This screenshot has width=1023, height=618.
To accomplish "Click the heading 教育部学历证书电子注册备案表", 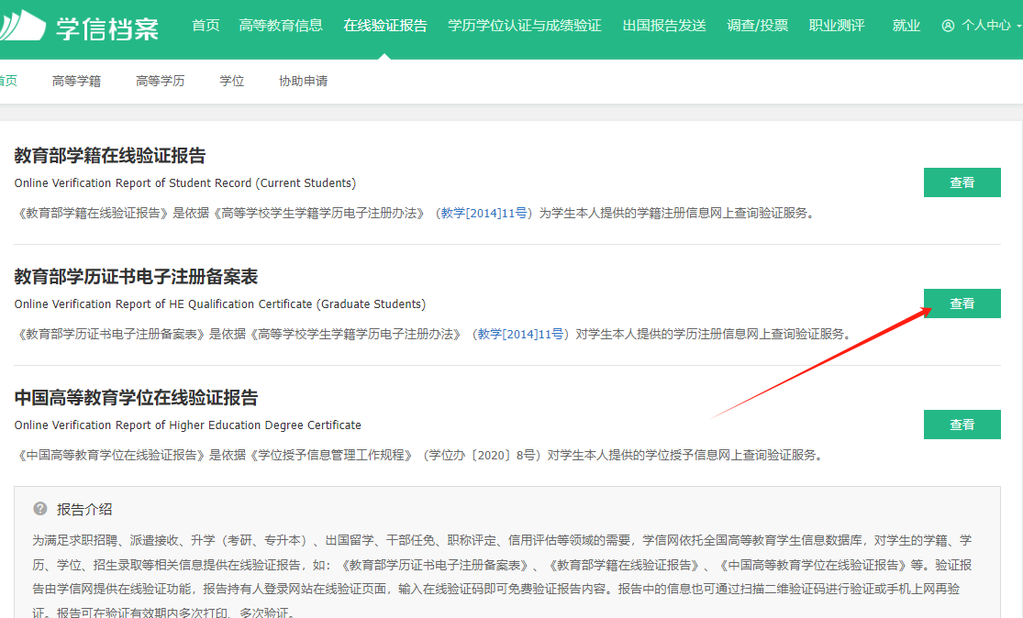I will tap(136, 277).
